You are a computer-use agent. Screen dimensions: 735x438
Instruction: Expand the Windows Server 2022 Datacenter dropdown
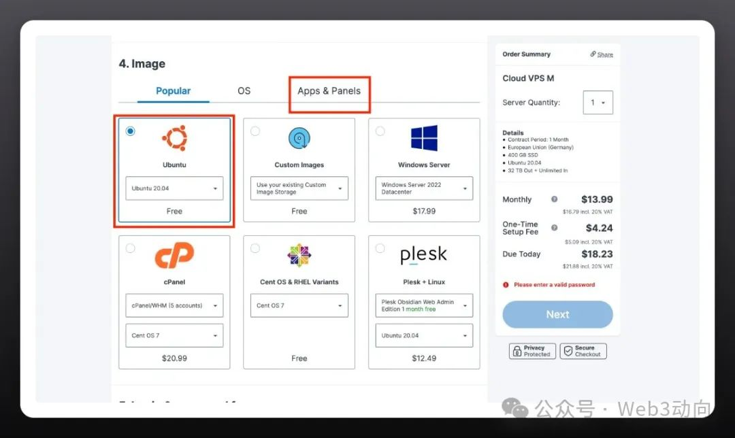point(424,188)
